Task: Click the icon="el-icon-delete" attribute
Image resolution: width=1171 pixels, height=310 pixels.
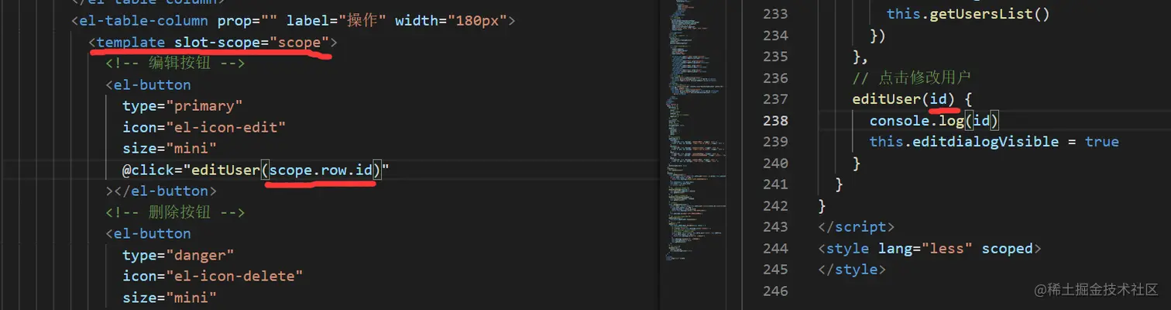Action: click(x=213, y=276)
